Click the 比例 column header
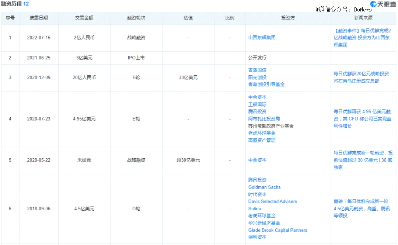Viewport: 398px width, 245px height. (x=230, y=18)
